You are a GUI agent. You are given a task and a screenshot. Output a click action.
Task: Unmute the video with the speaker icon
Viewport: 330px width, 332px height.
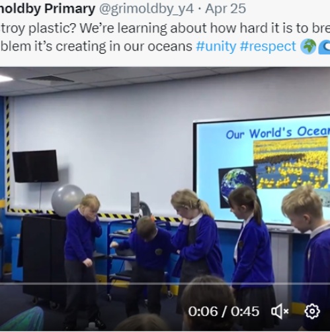click(280, 311)
